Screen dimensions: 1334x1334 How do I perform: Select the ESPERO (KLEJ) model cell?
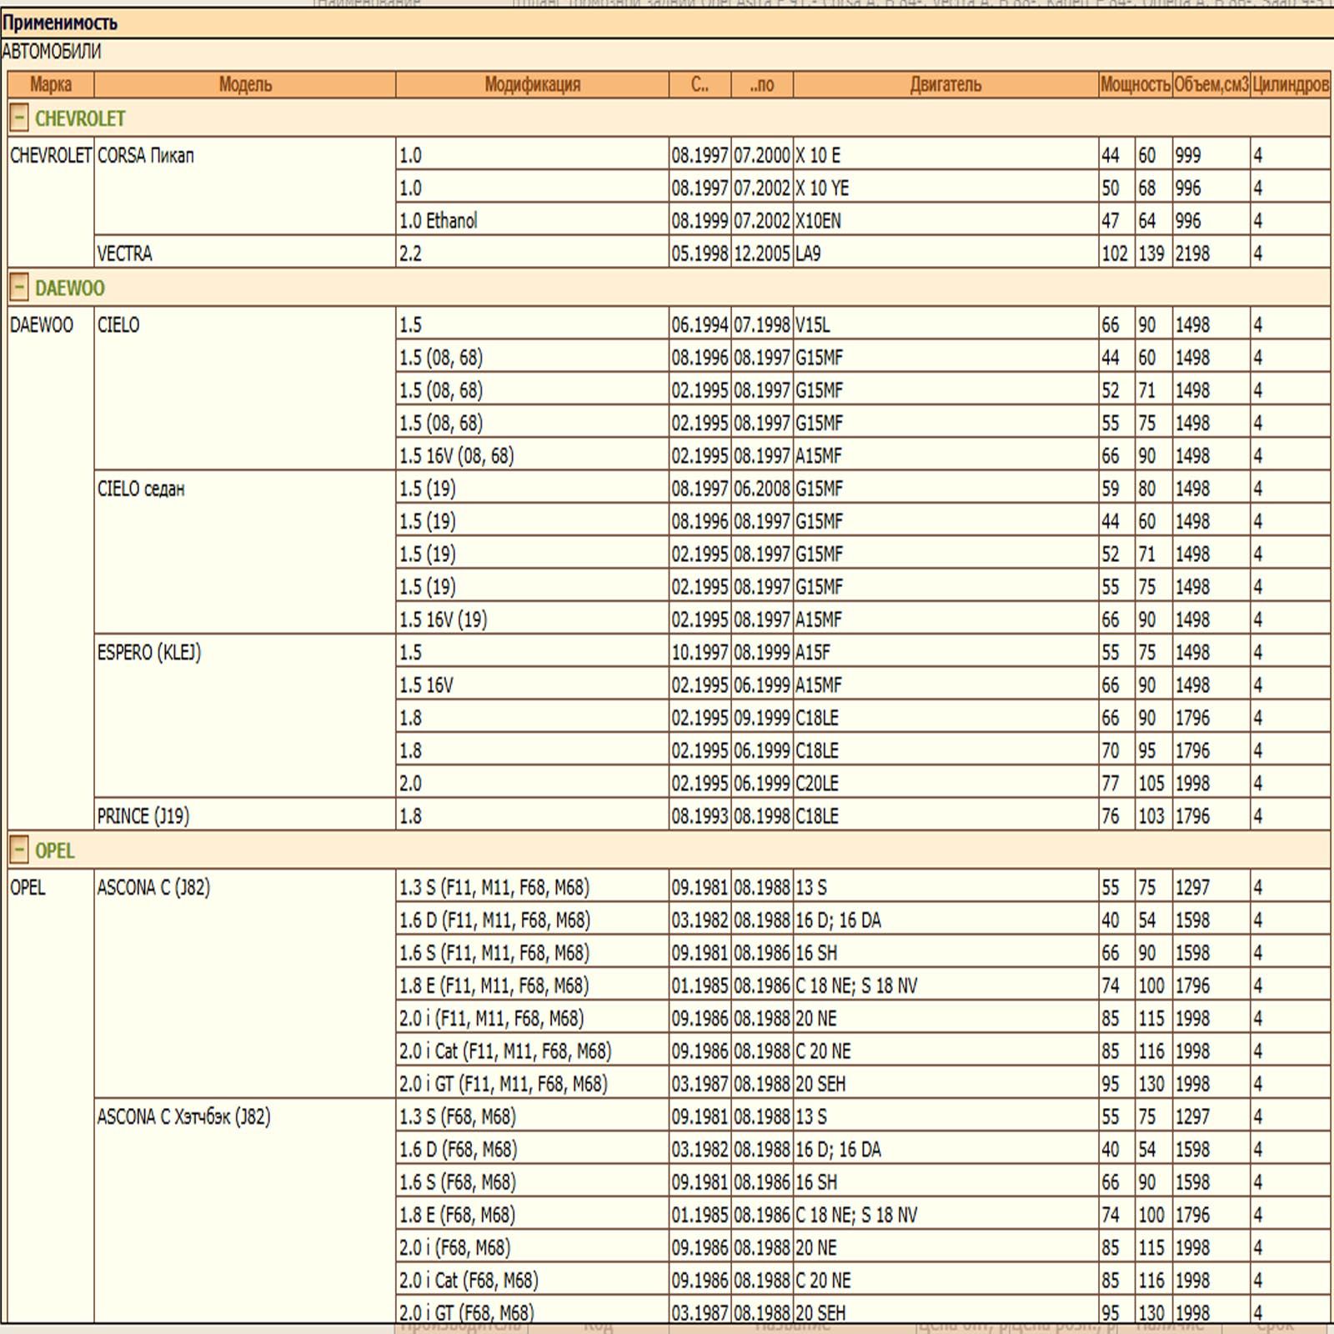click(149, 652)
